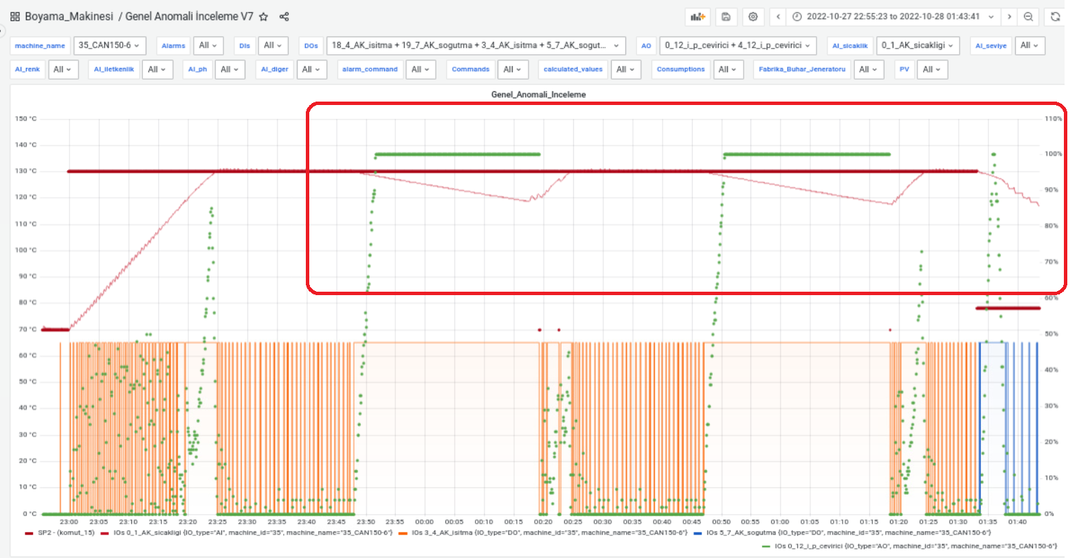Open the AO i_p_cevirici dropdown
This screenshot has height=558, width=1079.
737,45
